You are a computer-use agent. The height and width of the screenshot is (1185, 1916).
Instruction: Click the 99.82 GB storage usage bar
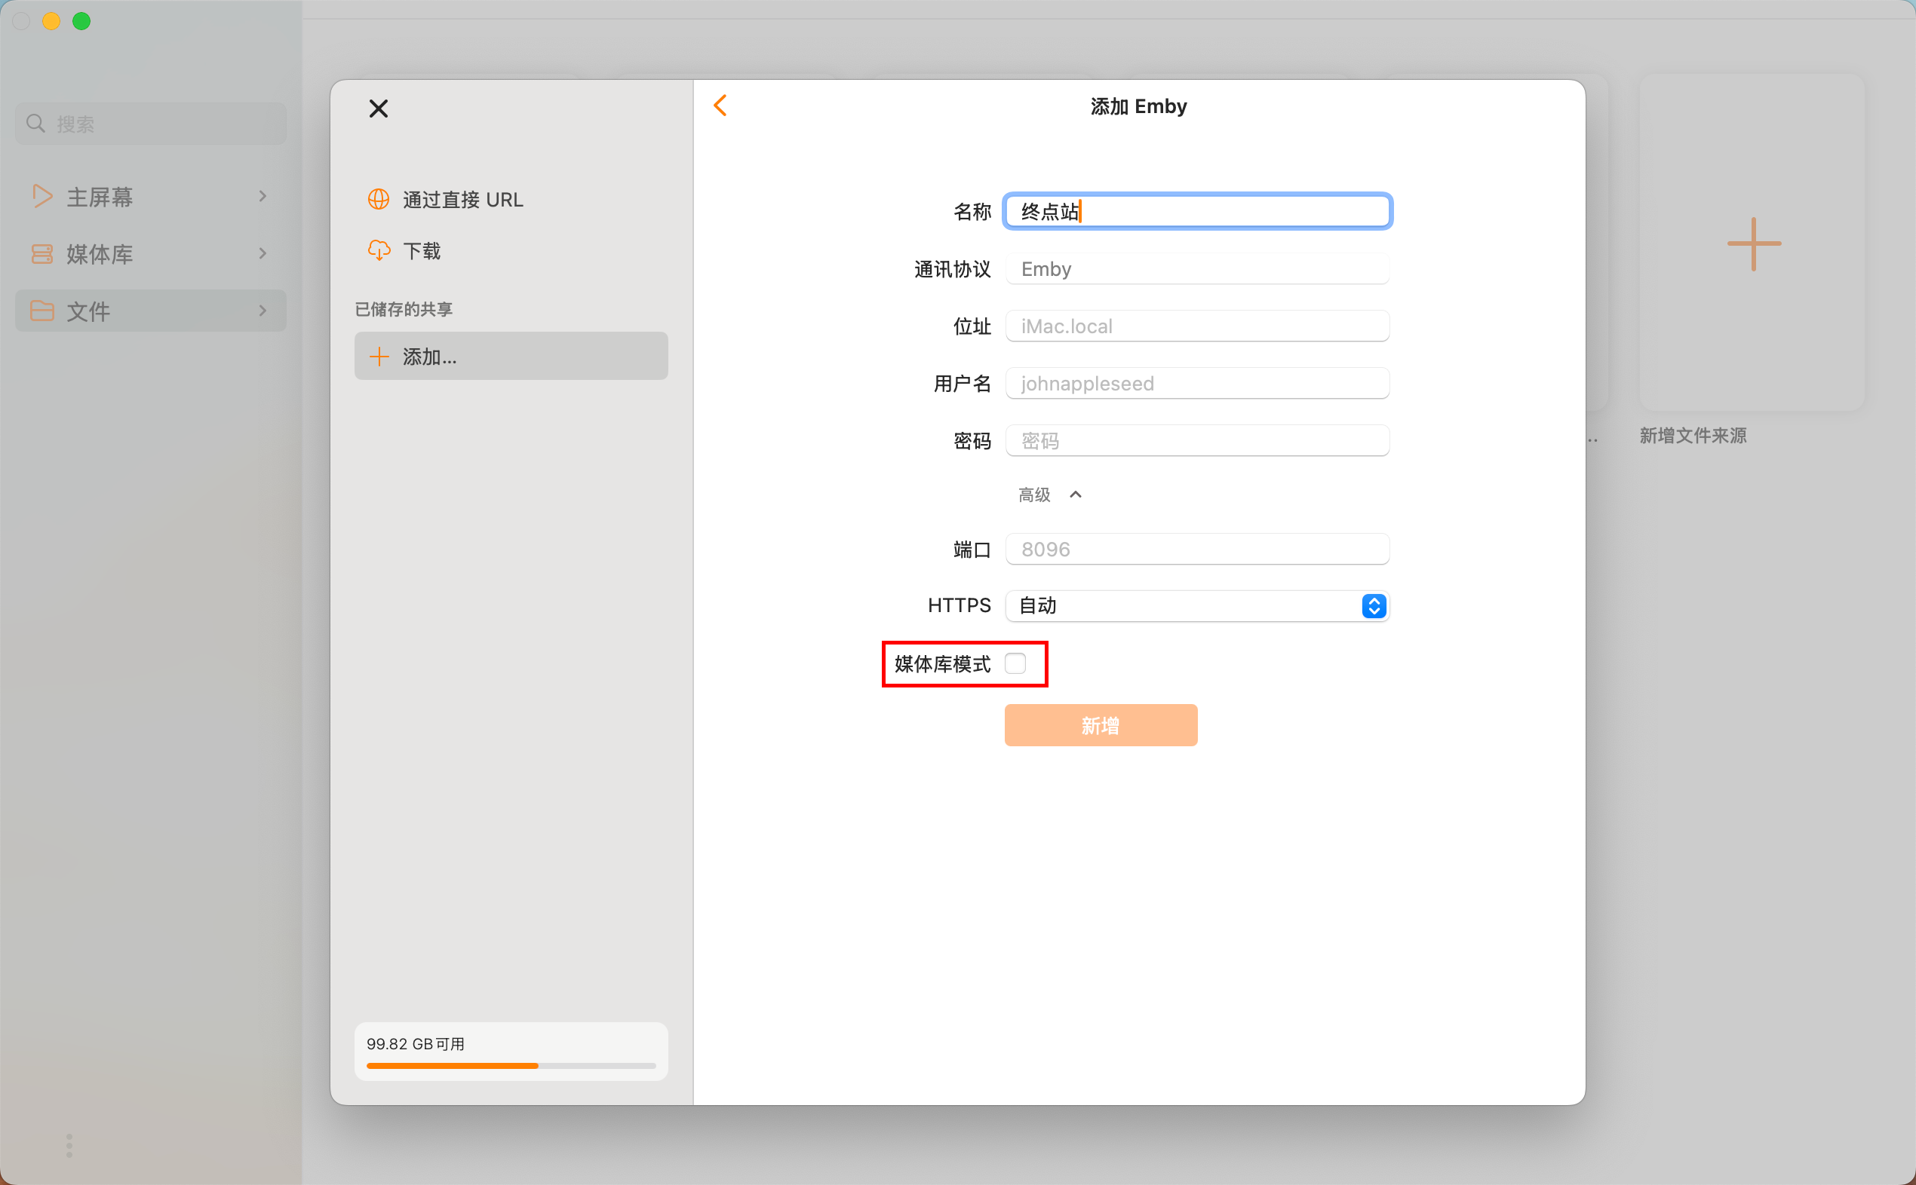[511, 1065]
